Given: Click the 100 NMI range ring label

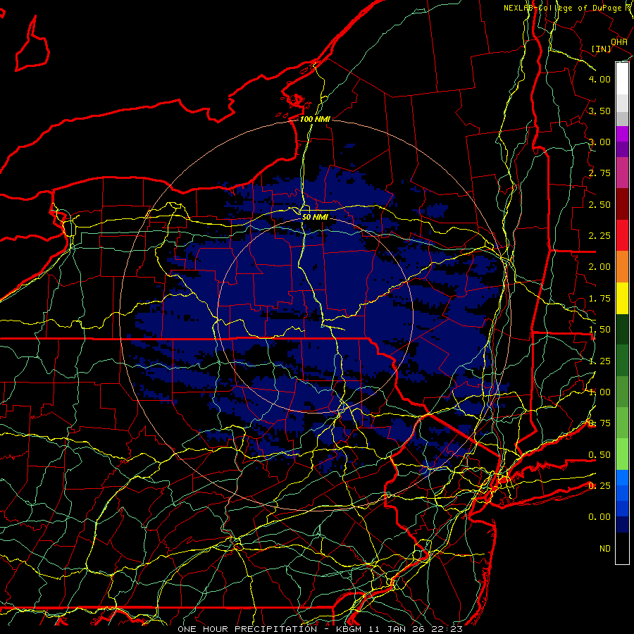Looking at the screenshot, I should point(315,119).
